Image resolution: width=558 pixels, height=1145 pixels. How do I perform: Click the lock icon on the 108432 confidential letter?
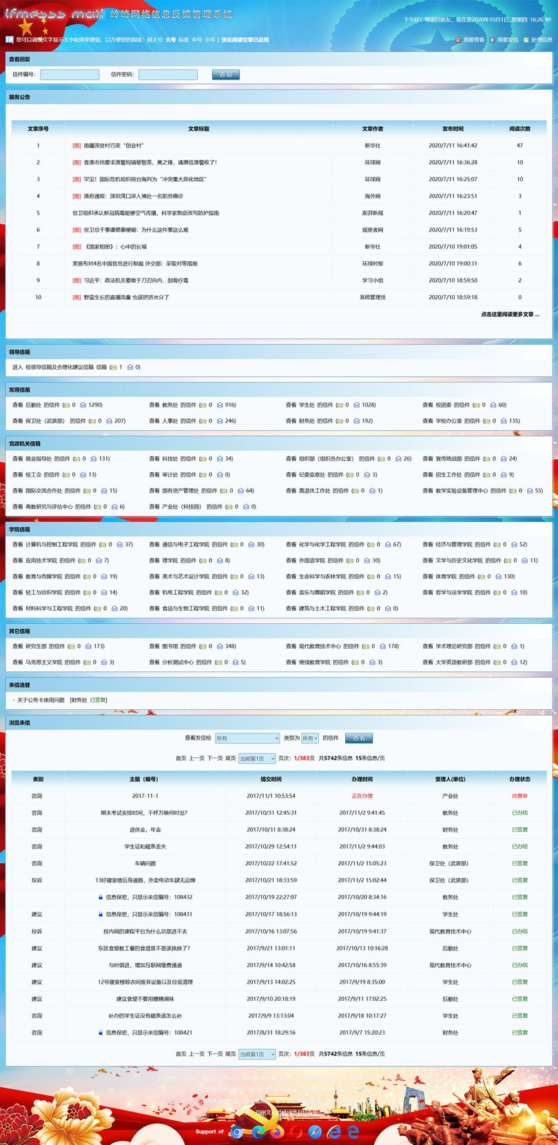[x=101, y=898]
